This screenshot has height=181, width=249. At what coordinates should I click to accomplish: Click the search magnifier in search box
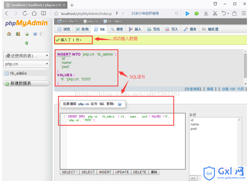tap(176, 14)
